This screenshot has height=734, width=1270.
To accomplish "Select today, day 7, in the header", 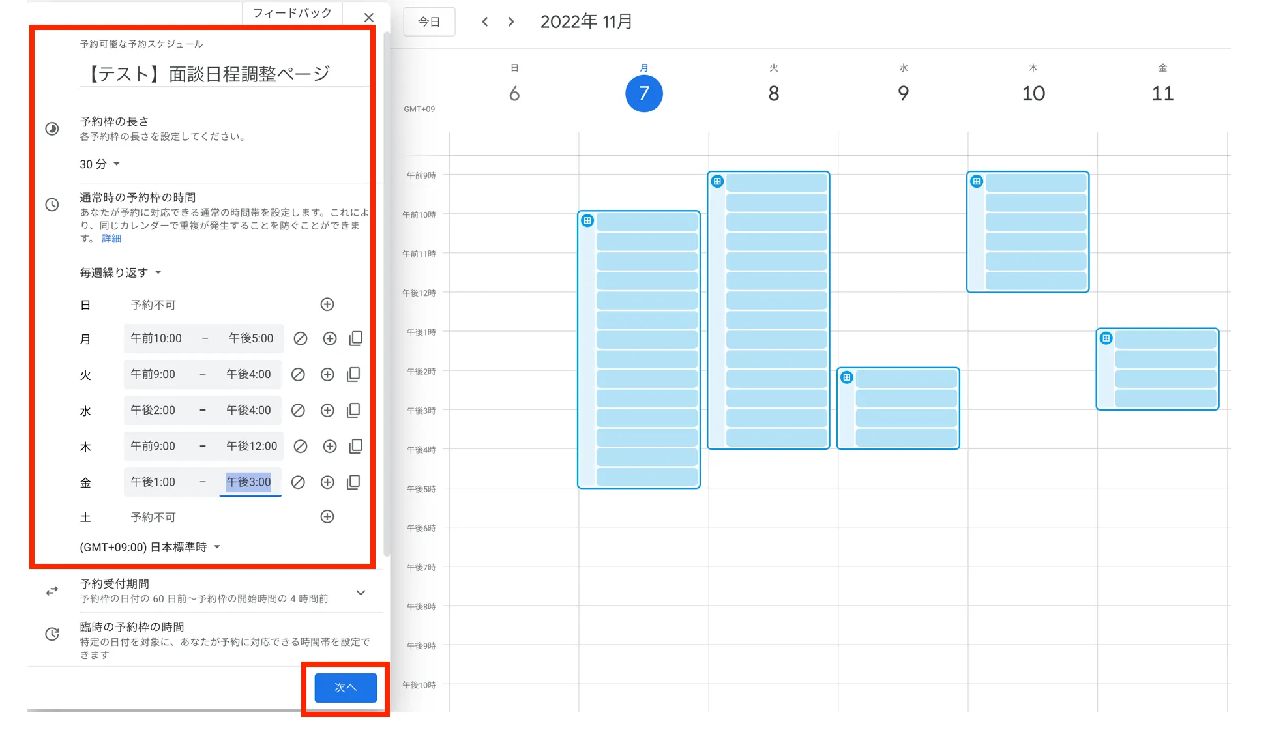I will tap(644, 93).
